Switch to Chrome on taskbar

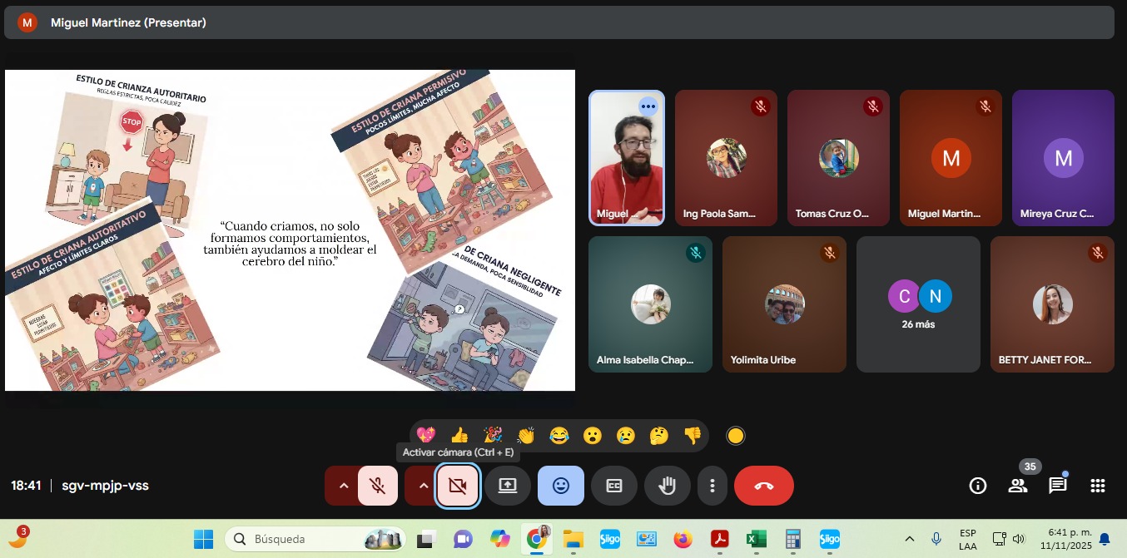click(537, 539)
